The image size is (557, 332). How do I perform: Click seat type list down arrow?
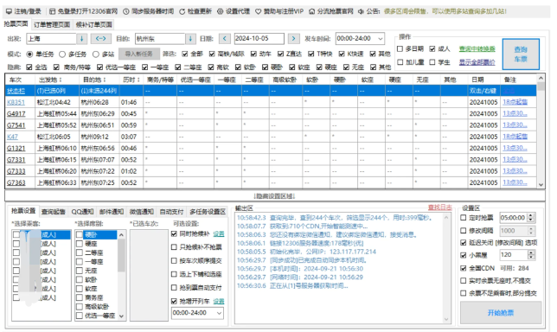121,316
